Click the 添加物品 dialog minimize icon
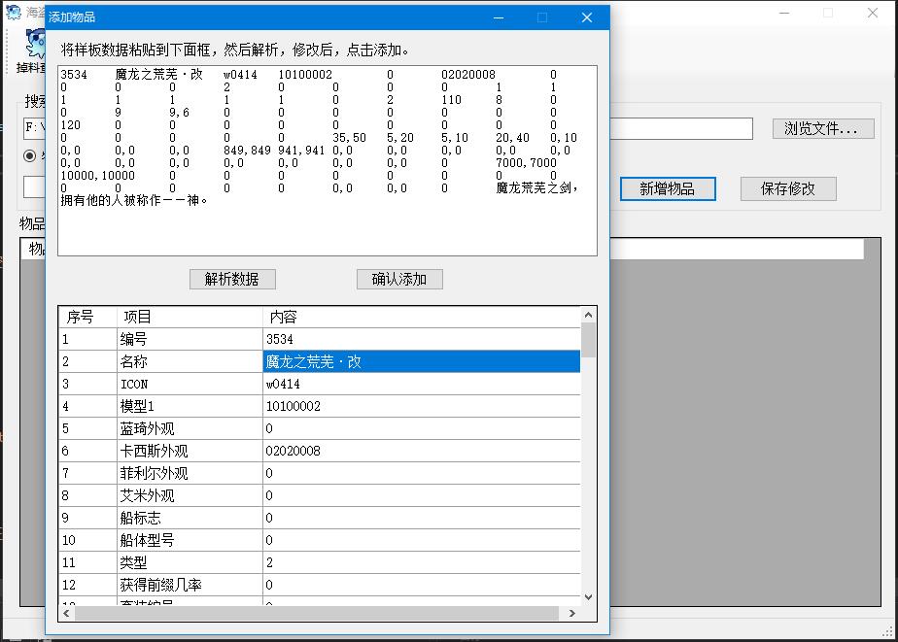Viewport: 898px width, 642px height. (x=499, y=17)
